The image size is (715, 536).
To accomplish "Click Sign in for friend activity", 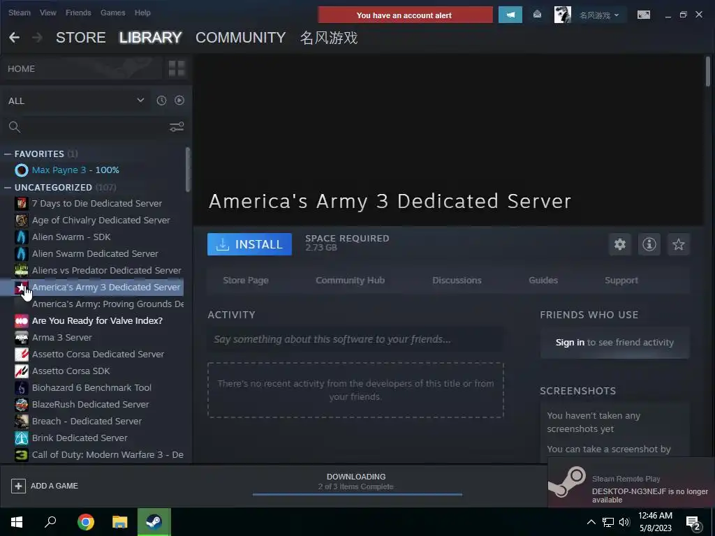I will [x=570, y=342].
